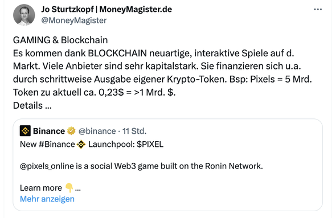Open the three-dot more options menu

click(318, 10)
